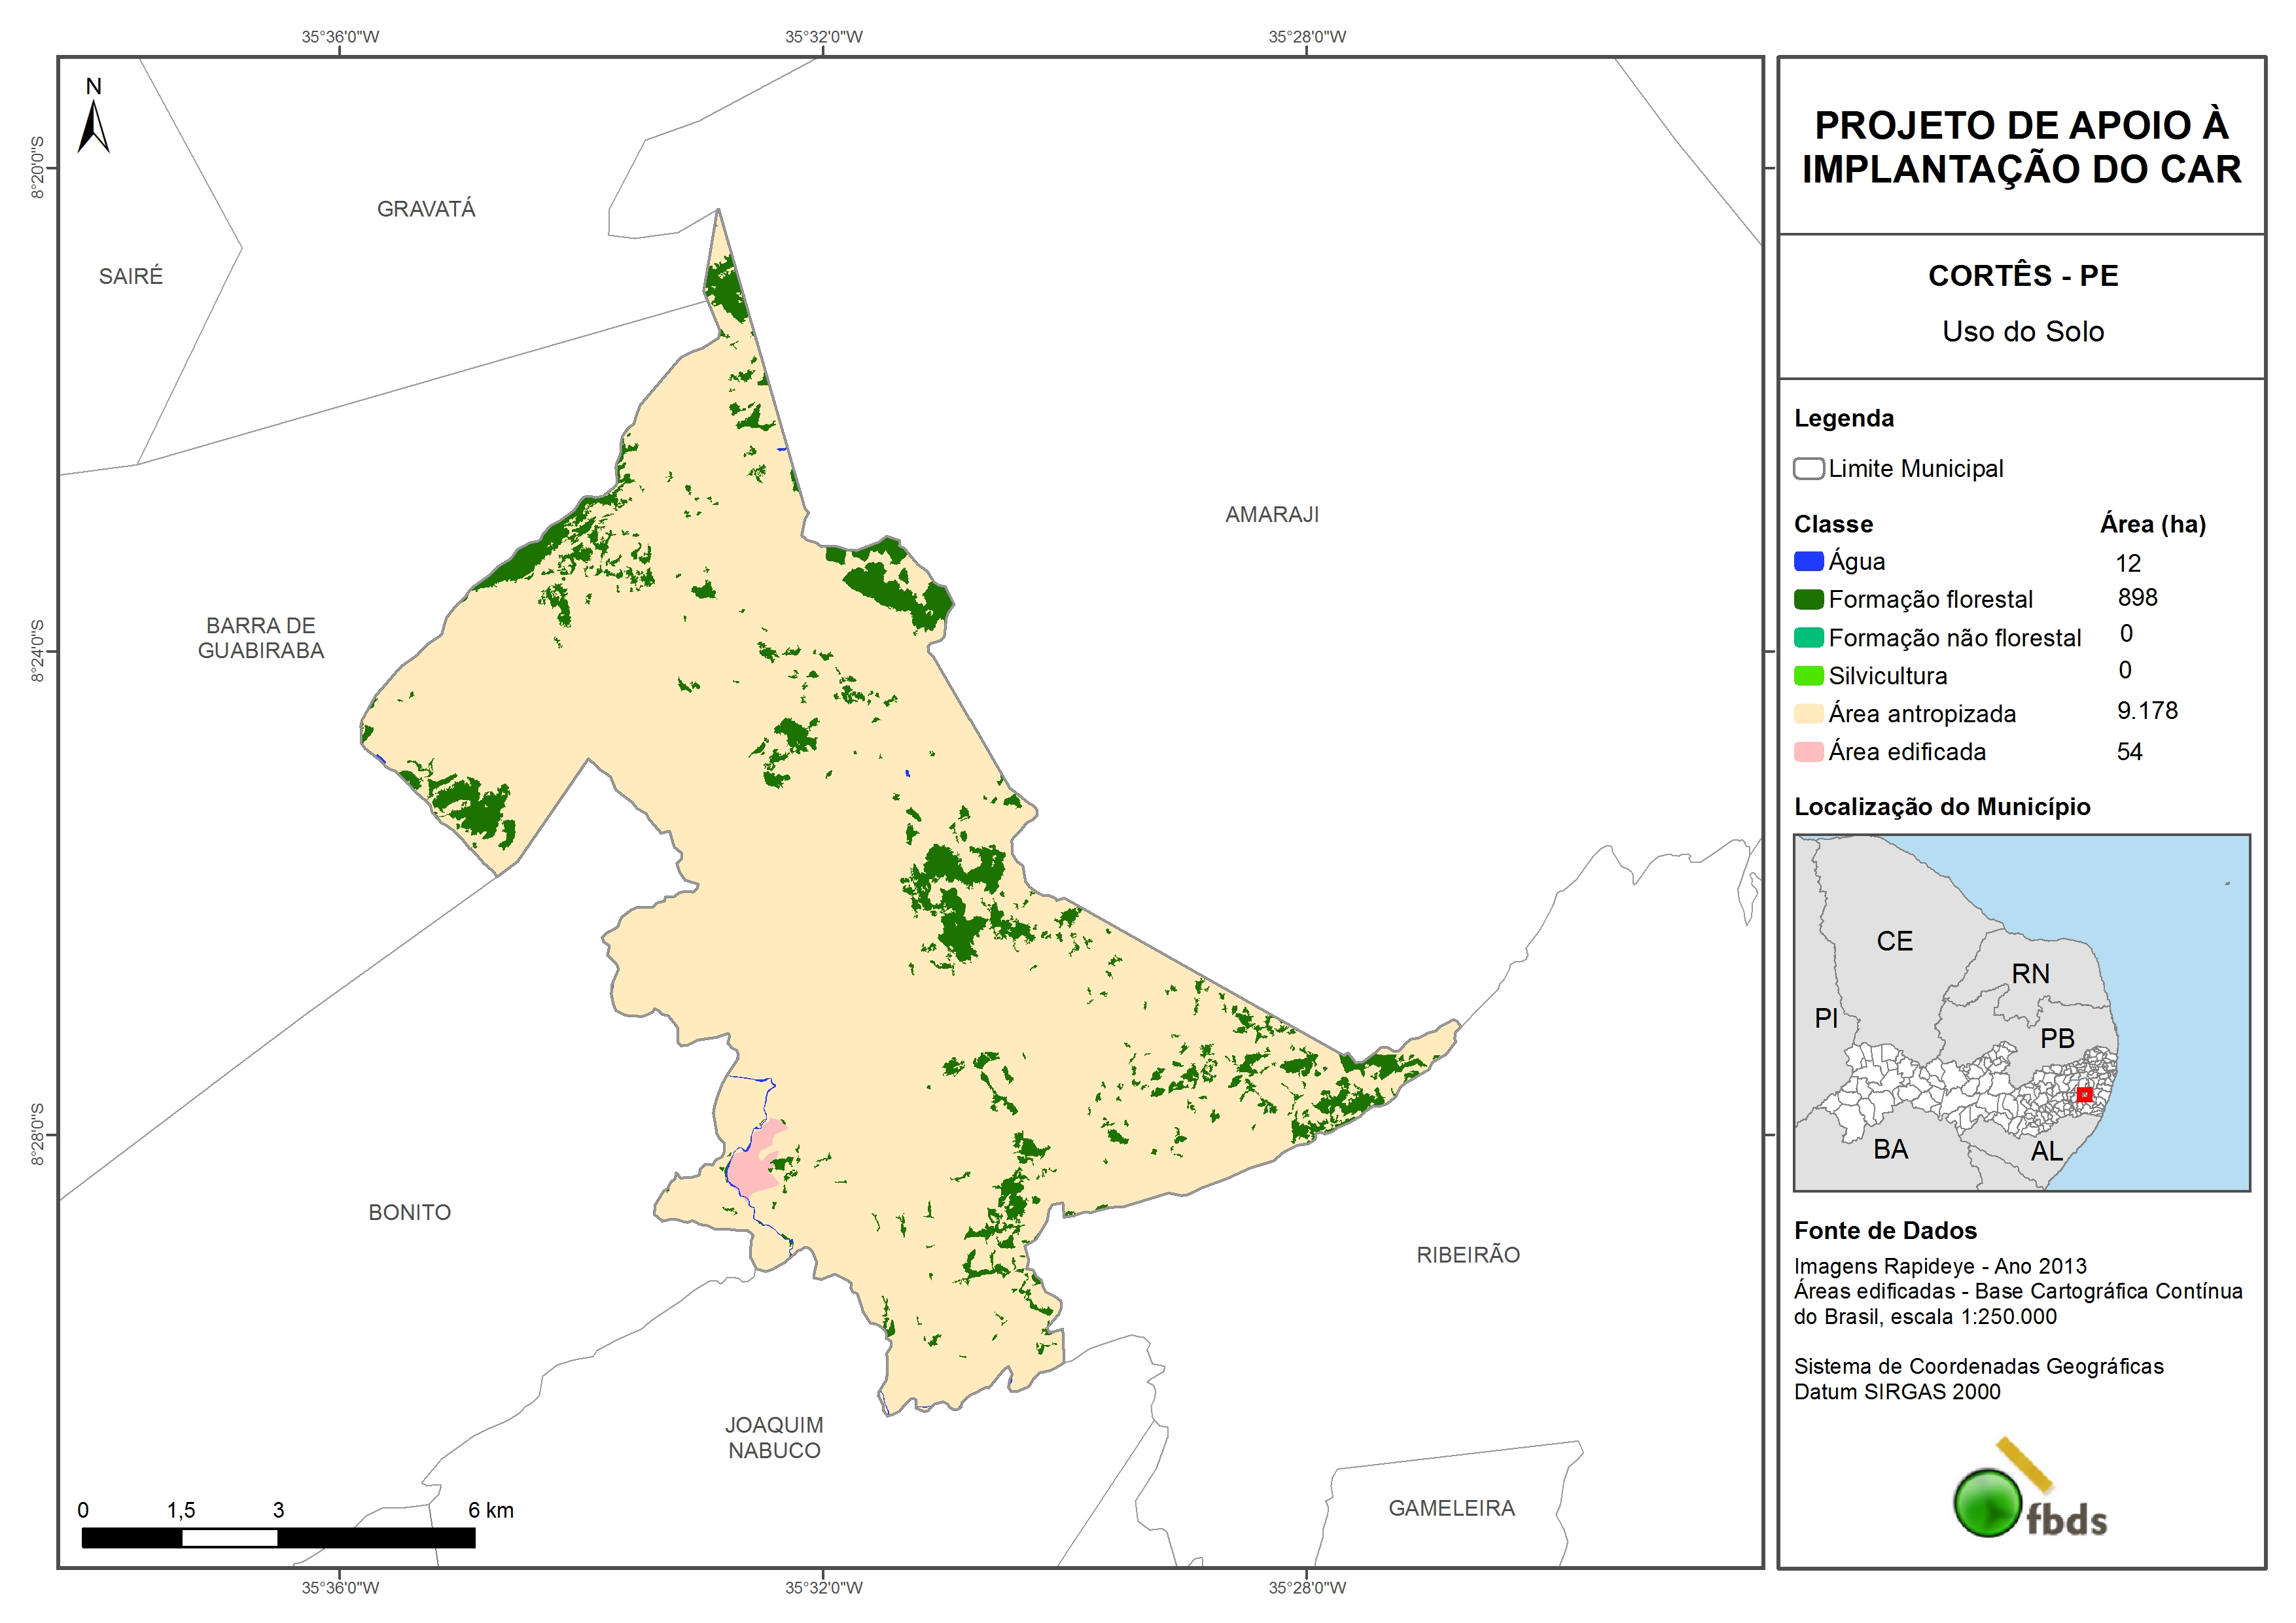The height and width of the screenshot is (1623, 2296).
Task: Select the Área antropizada beige swatch
Action: [x=1808, y=714]
